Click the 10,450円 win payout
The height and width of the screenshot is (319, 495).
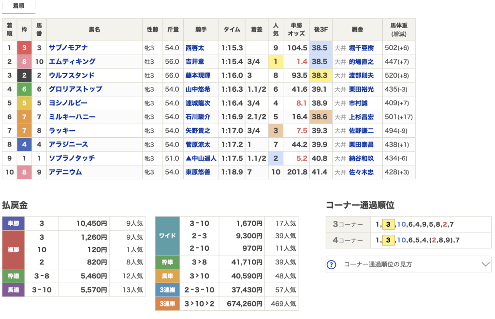[92, 223]
